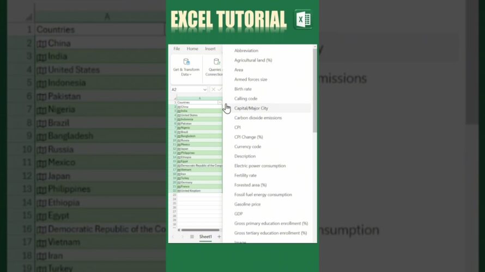Select row 24 header in Excel window
485x272 pixels.
[174, 200]
